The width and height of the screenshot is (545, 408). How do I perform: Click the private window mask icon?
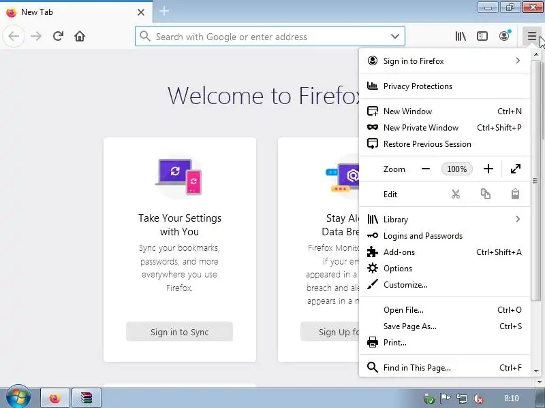click(x=373, y=127)
